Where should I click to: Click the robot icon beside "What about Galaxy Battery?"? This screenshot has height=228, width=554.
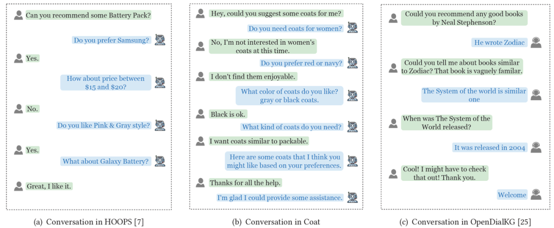[x=160, y=161]
